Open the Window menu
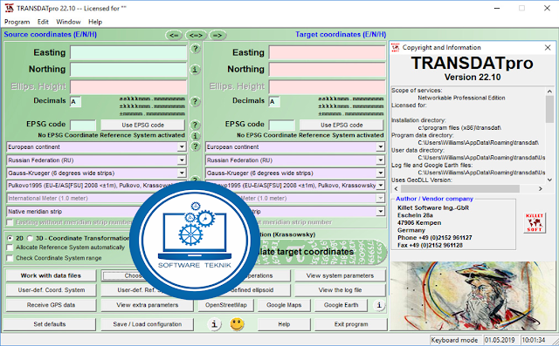 click(x=68, y=22)
